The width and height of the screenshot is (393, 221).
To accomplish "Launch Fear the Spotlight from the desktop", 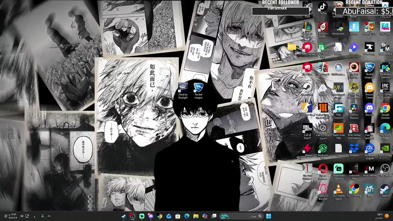I will pos(369,131).
